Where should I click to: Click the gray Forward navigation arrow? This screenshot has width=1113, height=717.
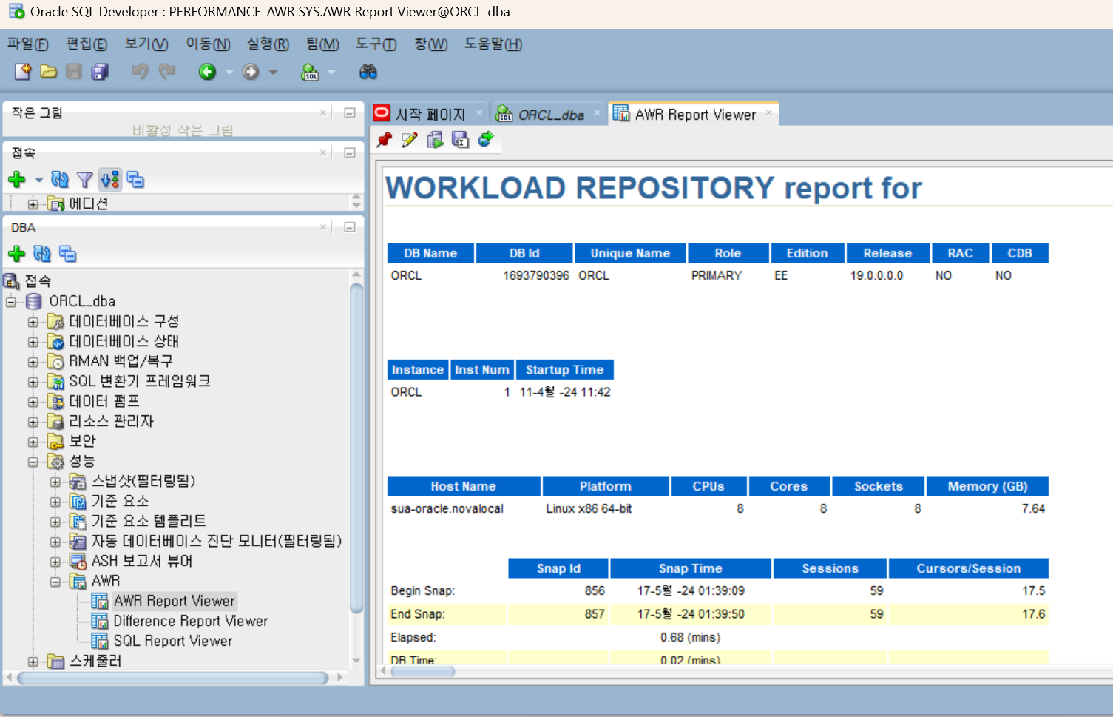(251, 72)
